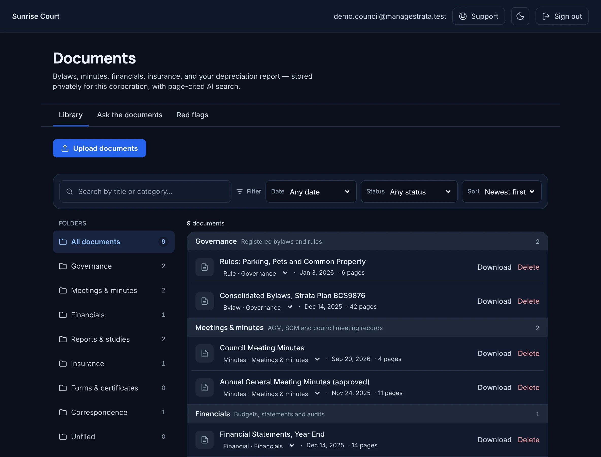Expand category chevron for Annual General Meeting Minutes

[x=317, y=393]
